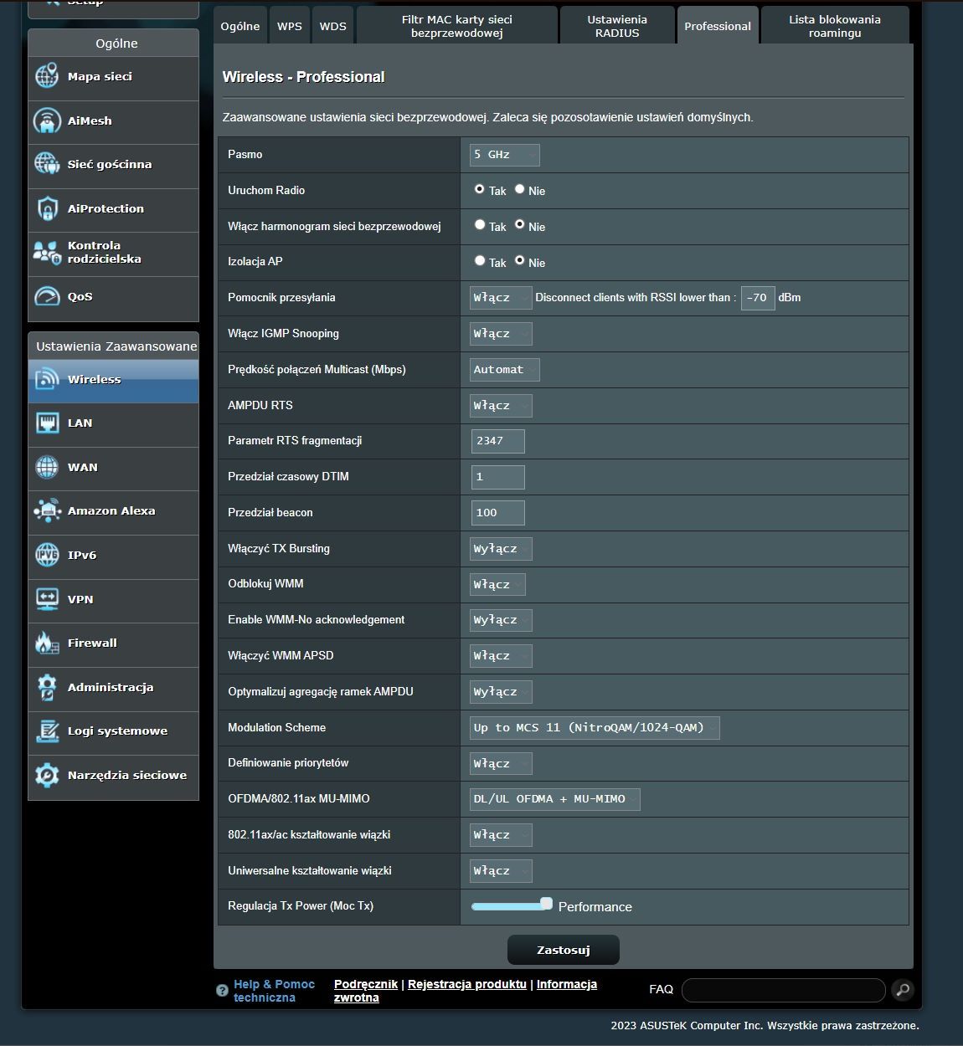This screenshot has height=1046, width=963.
Task: Open the Lista blokowania roamingu tab
Action: coord(835,26)
